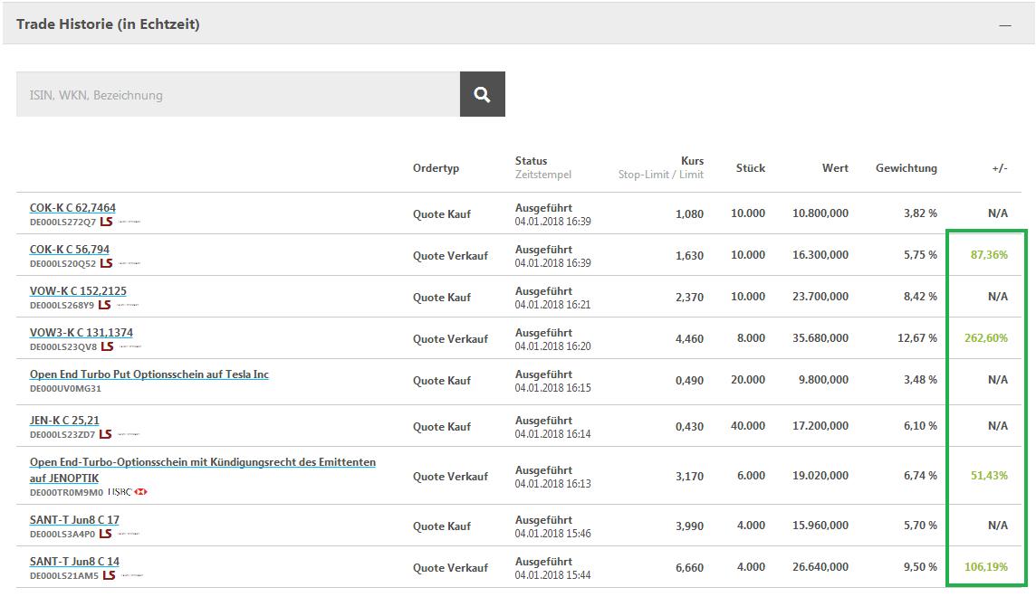Select weighting 12,67 %
This screenshot has height=597, width=1036.
click(x=917, y=337)
